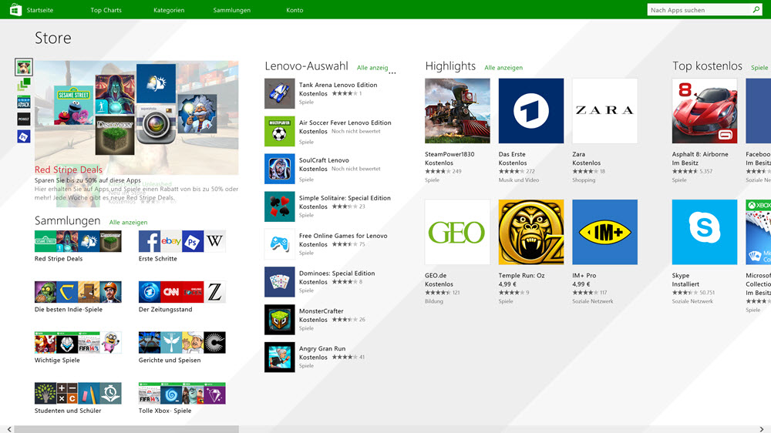The width and height of the screenshot is (771, 433).
Task: Open SoulCraft Lenovo app icon
Action: pos(279,169)
